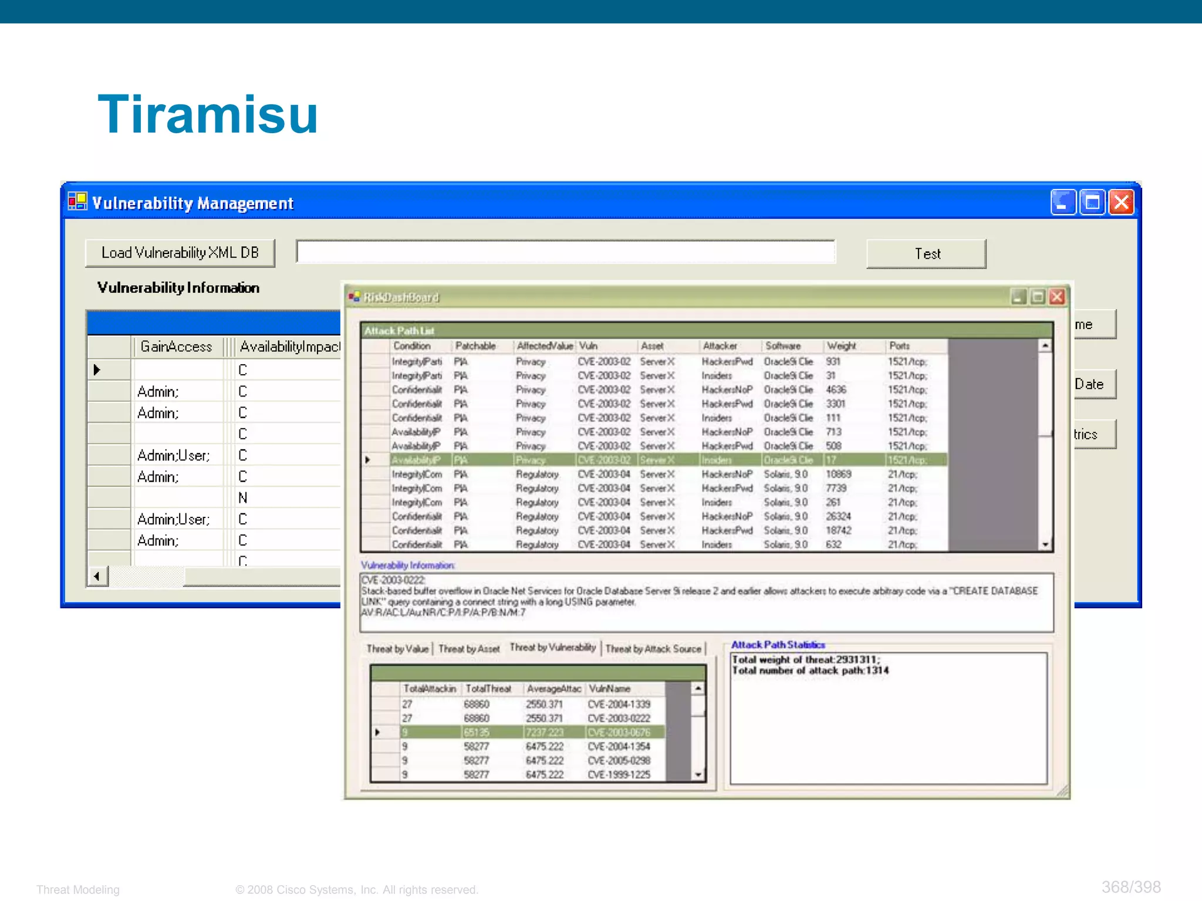Click Attack Path List scroll down arrow

[x=1045, y=544]
